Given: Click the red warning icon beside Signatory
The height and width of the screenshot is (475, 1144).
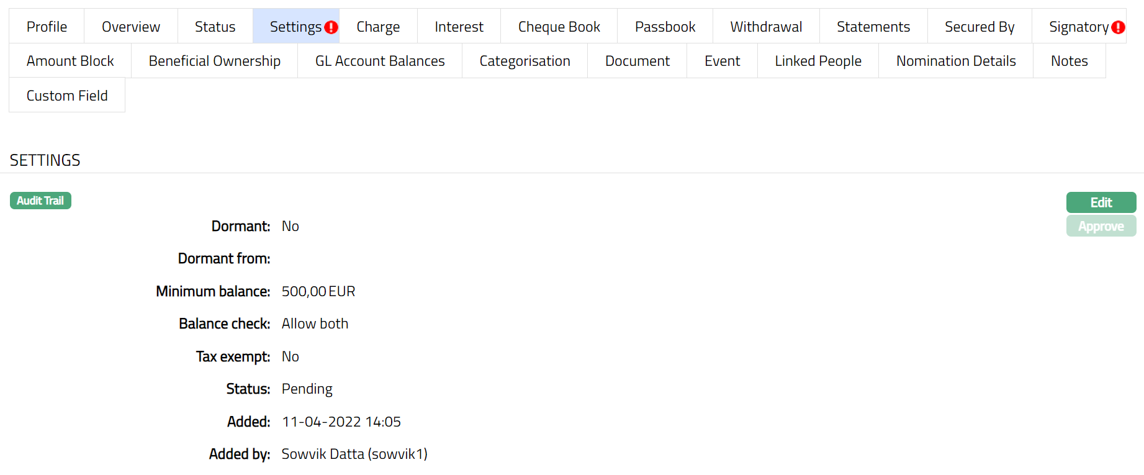Looking at the screenshot, I should coord(1118,27).
